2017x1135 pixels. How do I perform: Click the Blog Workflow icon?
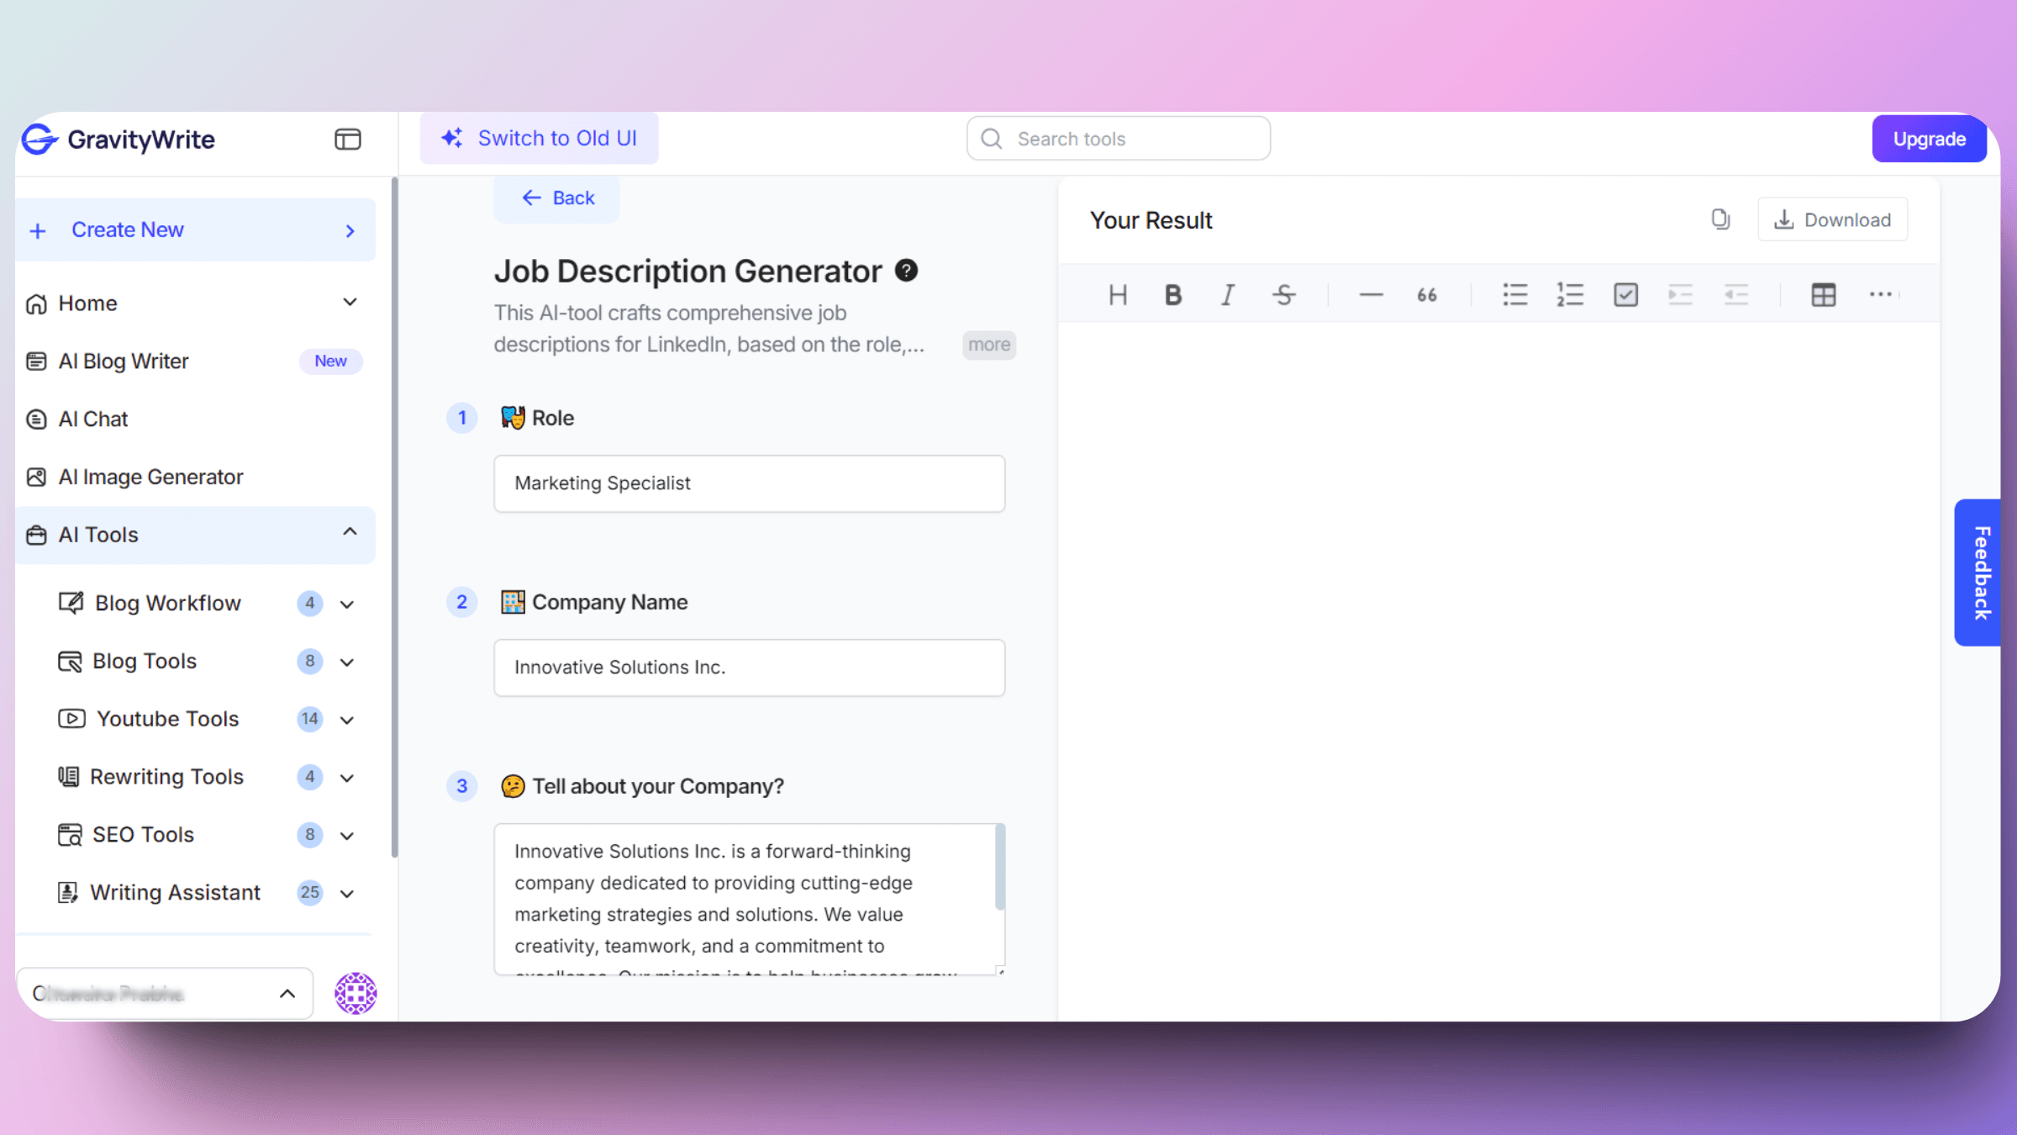[71, 603]
